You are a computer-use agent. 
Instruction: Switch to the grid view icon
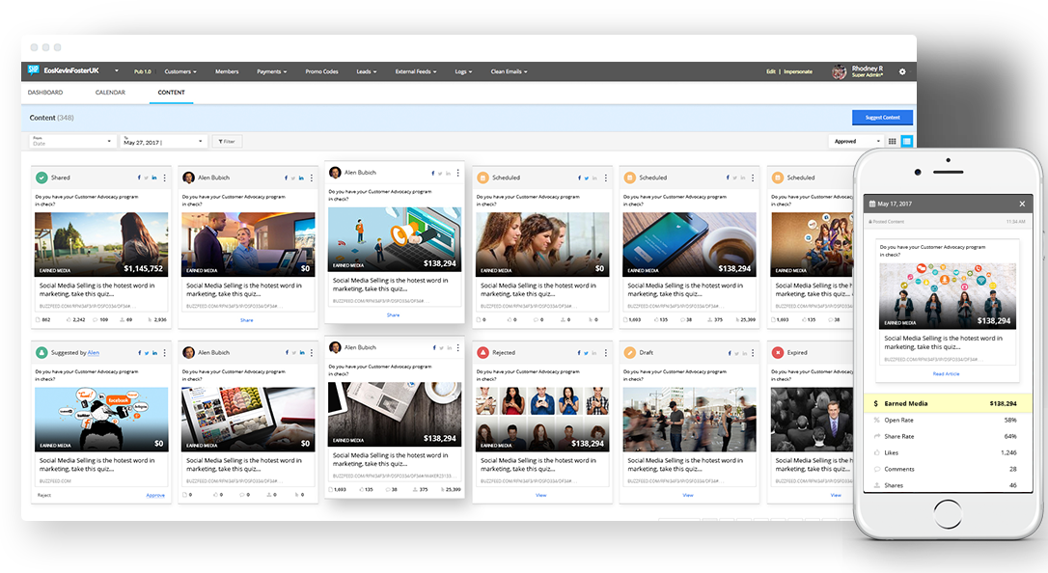point(892,142)
